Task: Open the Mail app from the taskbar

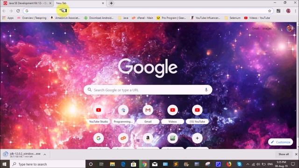Action: (x=155, y=164)
